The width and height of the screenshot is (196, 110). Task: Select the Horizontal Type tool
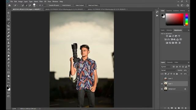[x=9, y=66]
